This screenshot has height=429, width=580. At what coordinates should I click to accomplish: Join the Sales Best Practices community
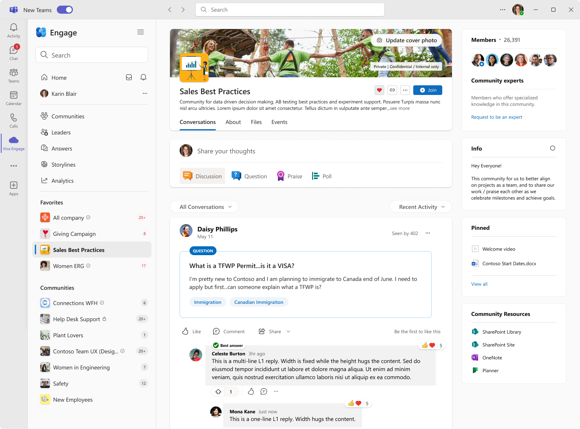click(428, 90)
